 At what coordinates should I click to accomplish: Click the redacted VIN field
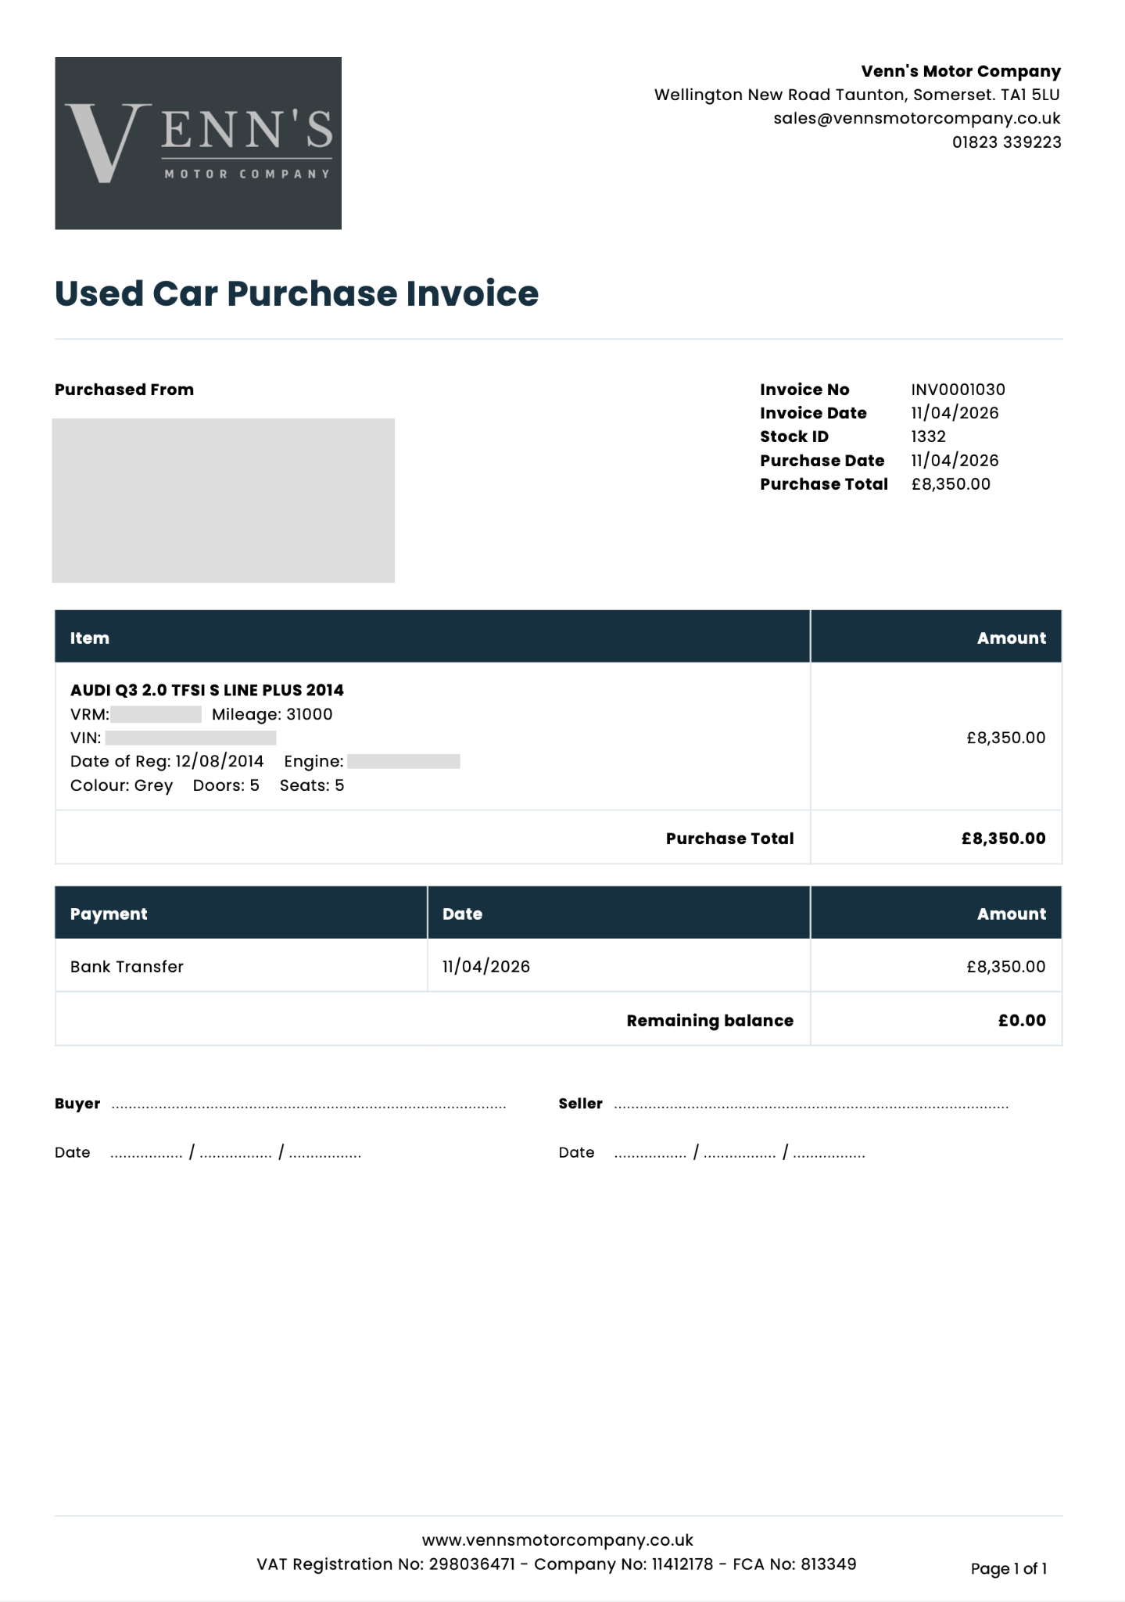tap(191, 738)
